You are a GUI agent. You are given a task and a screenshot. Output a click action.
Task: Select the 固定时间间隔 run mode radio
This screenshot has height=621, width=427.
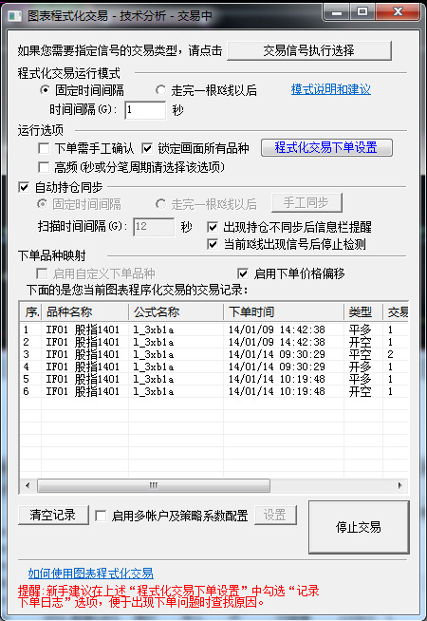[46, 90]
